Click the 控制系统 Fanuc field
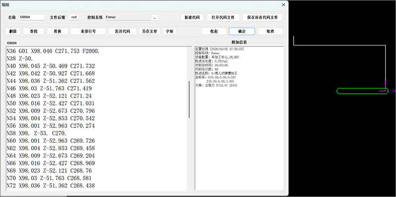 pos(128,17)
